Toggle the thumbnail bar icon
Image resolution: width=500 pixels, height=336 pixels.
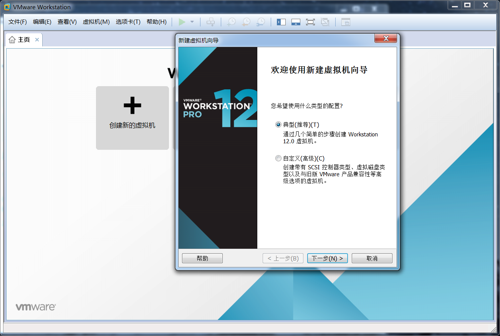click(296, 22)
